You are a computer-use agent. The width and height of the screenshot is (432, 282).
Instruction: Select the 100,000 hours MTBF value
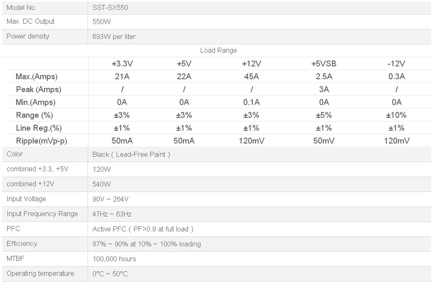pyautogui.click(x=114, y=259)
